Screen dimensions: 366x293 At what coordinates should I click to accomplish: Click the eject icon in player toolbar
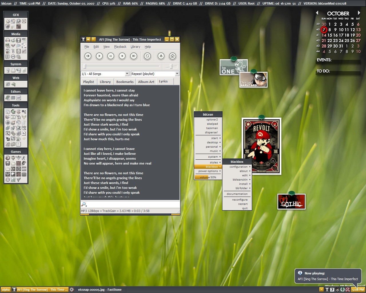pos(161,56)
